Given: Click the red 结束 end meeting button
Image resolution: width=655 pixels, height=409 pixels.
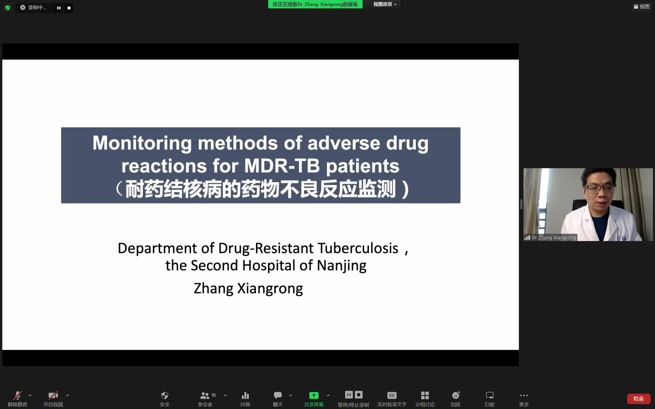Looking at the screenshot, I should point(639,399).
